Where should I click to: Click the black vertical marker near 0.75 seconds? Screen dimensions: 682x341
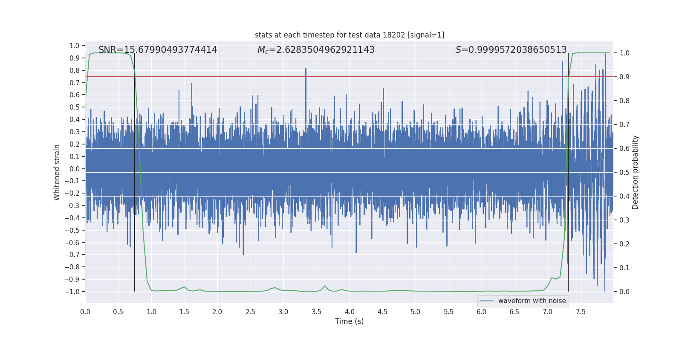pos(135,172)
